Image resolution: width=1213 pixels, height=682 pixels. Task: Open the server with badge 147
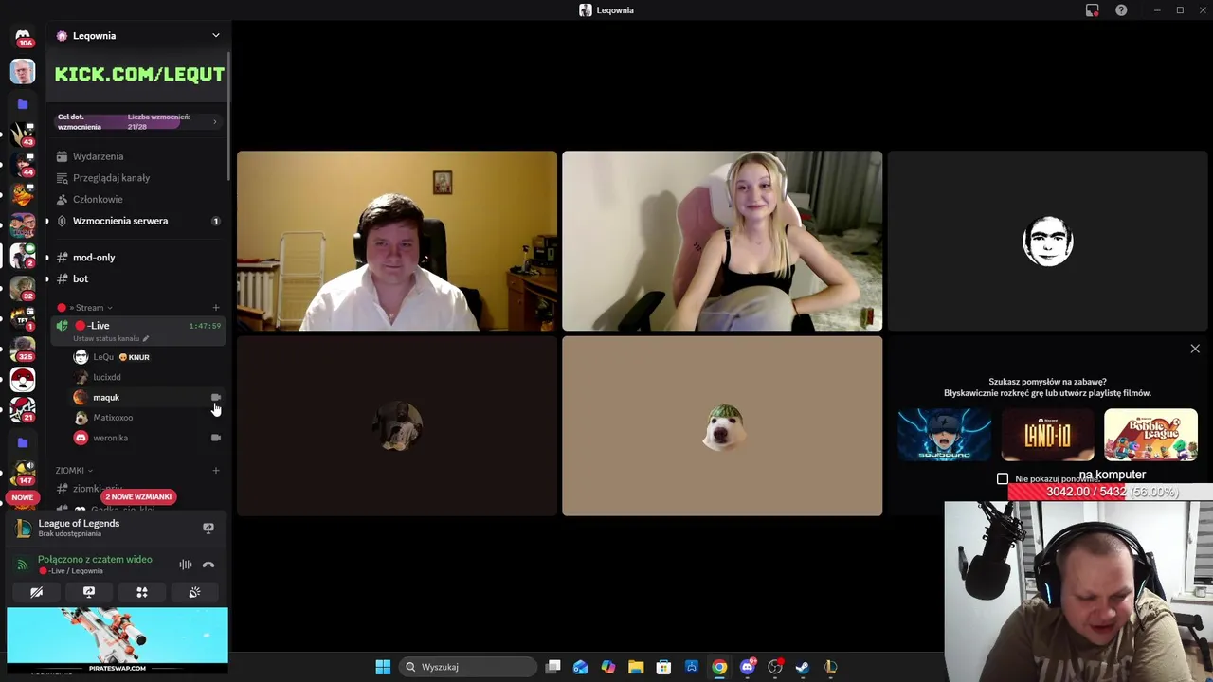pos(23,473)
